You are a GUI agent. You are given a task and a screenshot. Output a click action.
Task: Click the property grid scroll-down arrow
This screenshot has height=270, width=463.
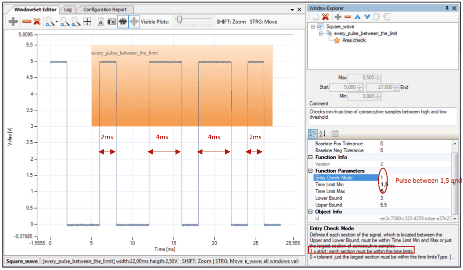tap(455, 219)
